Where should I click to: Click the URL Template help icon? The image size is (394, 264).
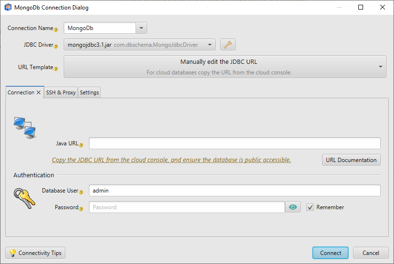pyautogui.click(x=56, y=69)
